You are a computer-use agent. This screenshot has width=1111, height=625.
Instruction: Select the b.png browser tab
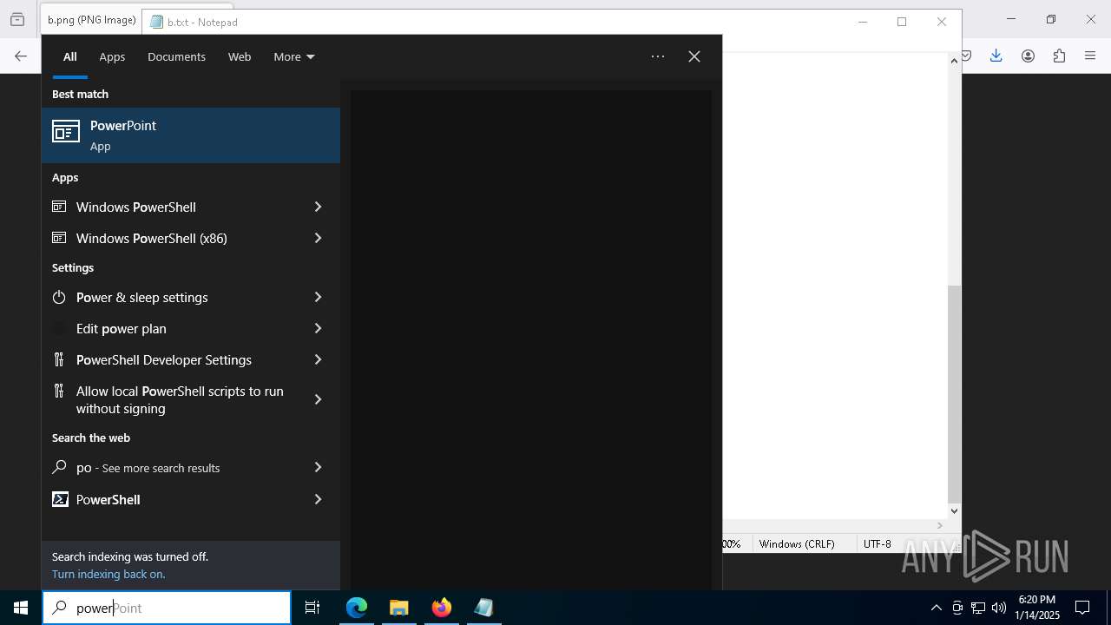[x=90, y=20]
